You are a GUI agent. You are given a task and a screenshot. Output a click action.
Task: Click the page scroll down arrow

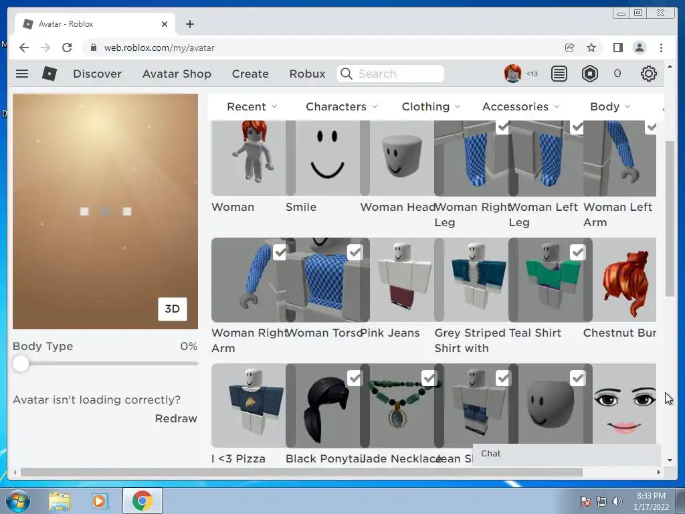[670, 460]
